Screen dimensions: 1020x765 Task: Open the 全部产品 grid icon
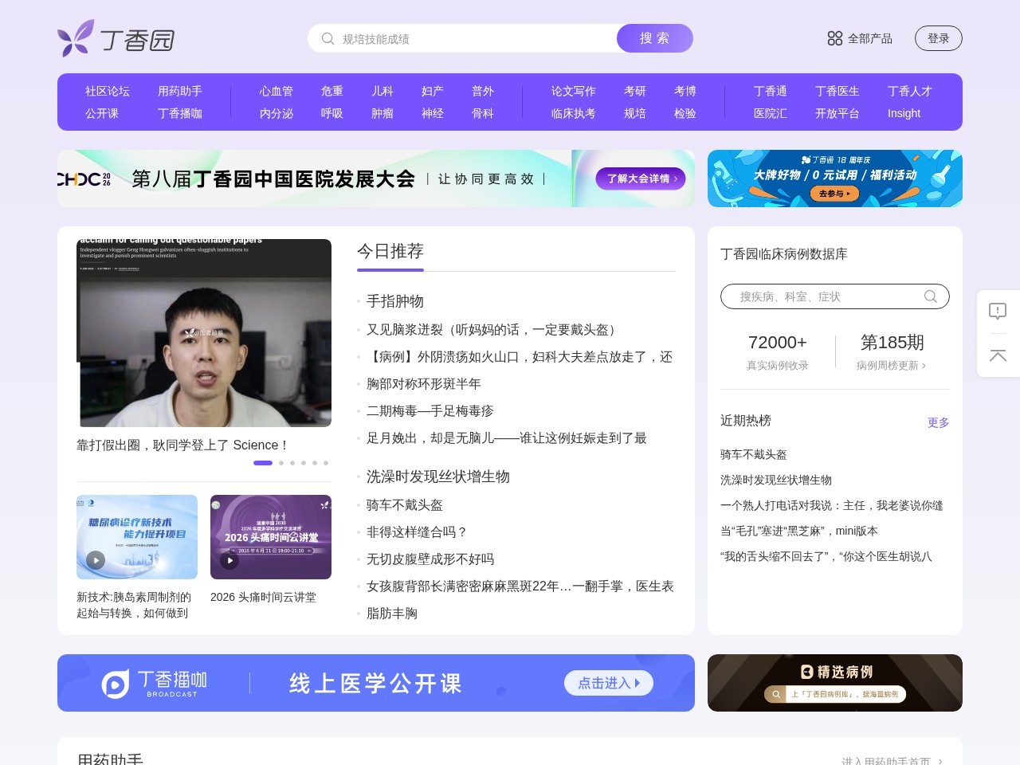point(835,38)
